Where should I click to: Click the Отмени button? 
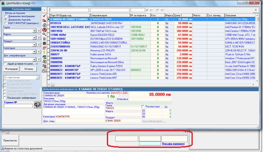pyautogui.click(x=29, y=69)
